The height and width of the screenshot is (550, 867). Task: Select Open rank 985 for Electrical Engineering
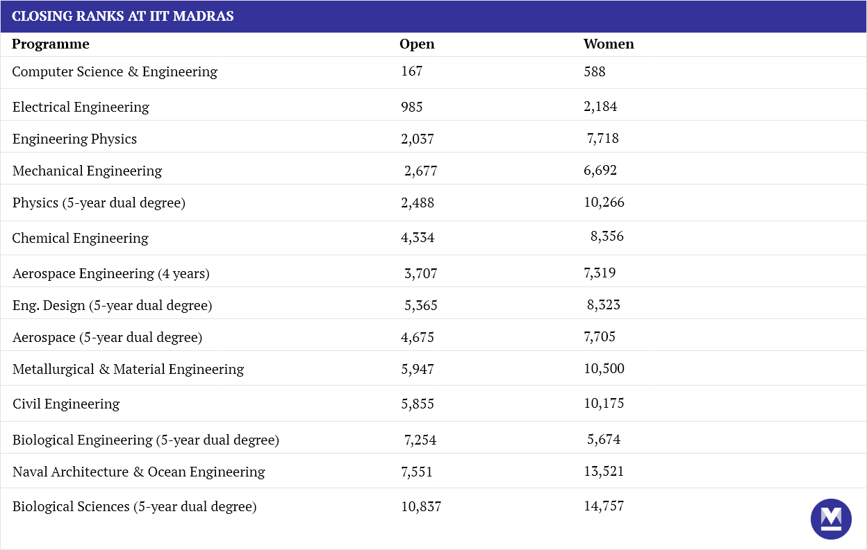[412, 107]
